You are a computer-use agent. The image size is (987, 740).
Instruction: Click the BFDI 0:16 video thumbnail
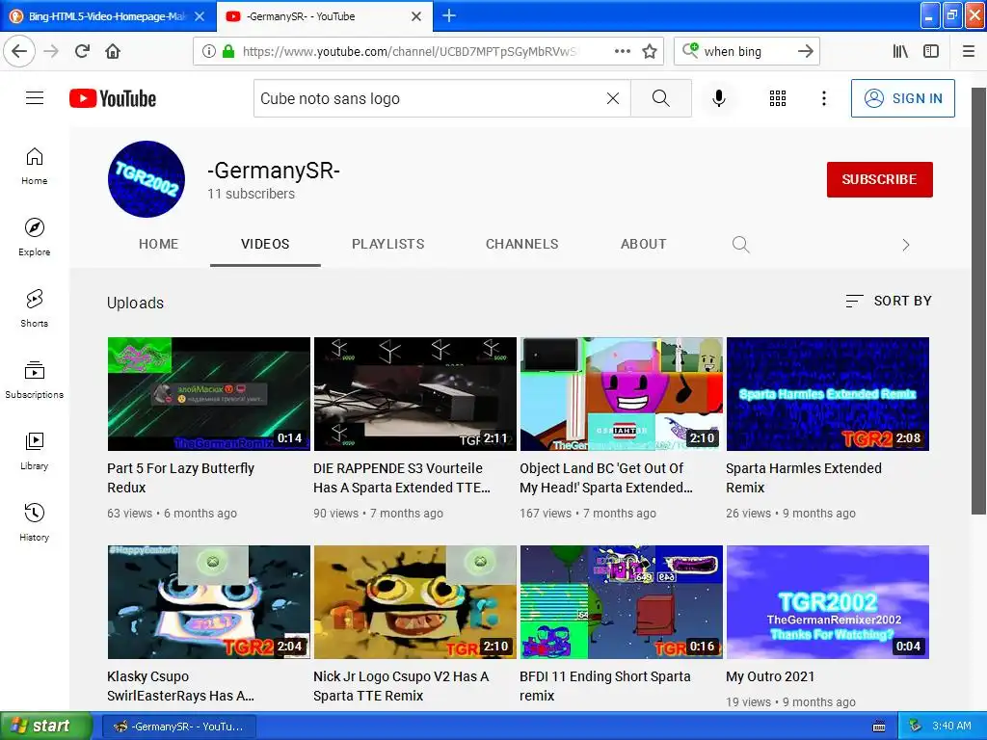[622, 601]
